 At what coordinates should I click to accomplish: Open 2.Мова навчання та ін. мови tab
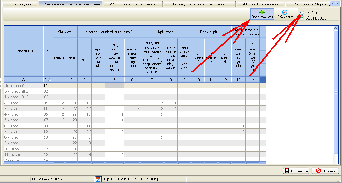(x=133, y=4)
